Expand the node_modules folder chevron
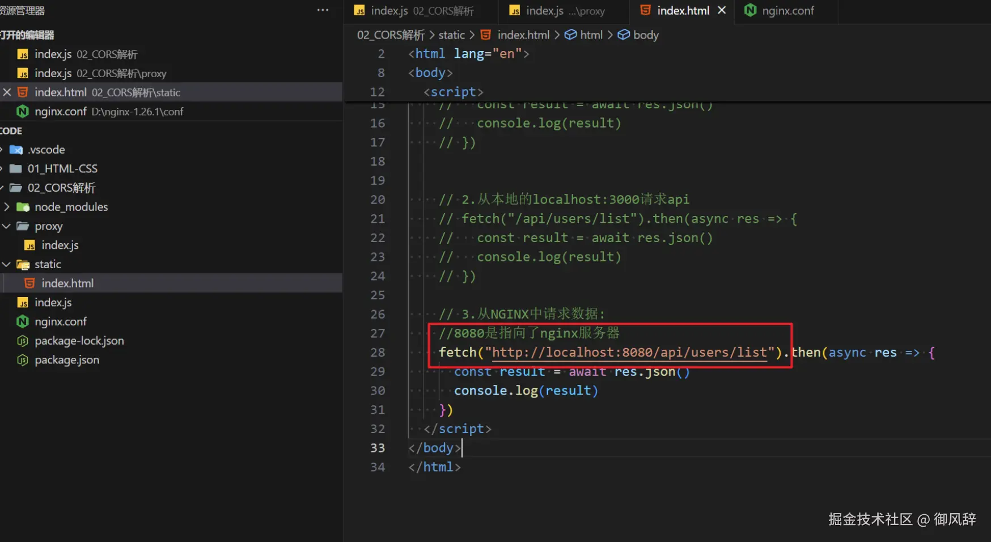 (7, 207)
